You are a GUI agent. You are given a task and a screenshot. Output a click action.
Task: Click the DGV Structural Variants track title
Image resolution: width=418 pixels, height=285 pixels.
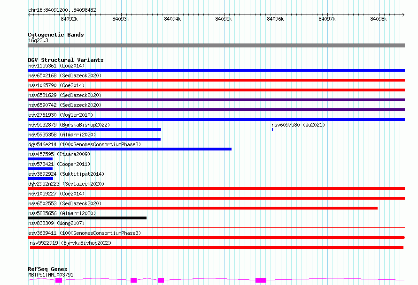click(x=66, y=60)
